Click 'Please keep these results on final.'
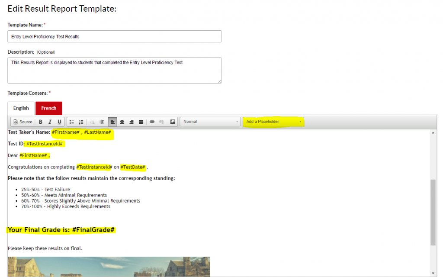The image size is (443, 277). (45, 248)
